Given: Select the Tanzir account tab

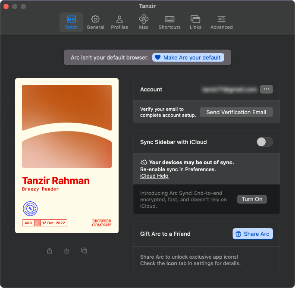Looking at the screenshot, I should coord(71,22).
